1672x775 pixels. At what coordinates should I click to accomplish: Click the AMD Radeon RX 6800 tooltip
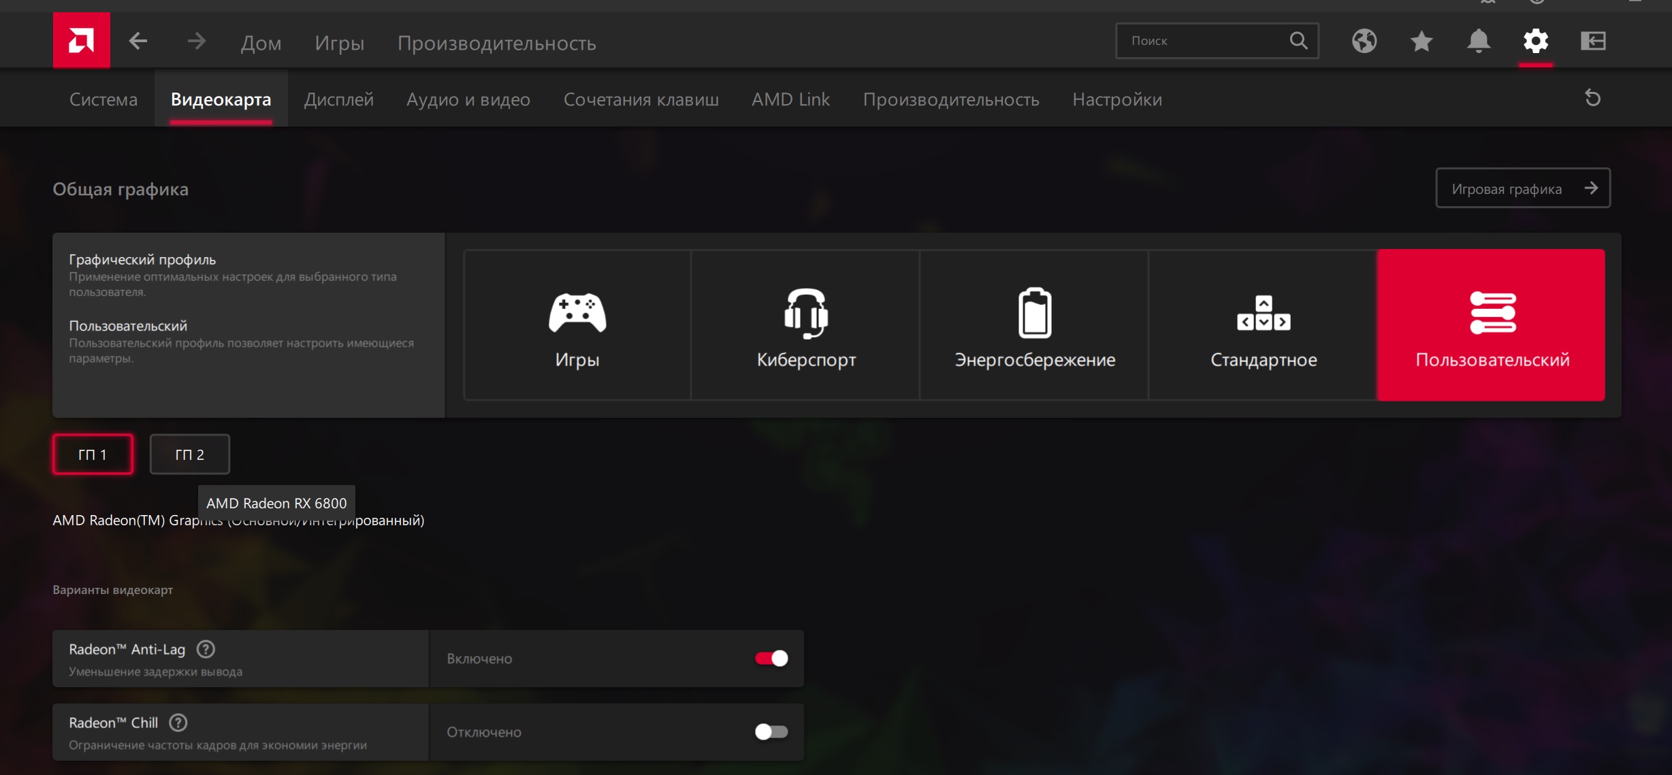pos(276,503)
